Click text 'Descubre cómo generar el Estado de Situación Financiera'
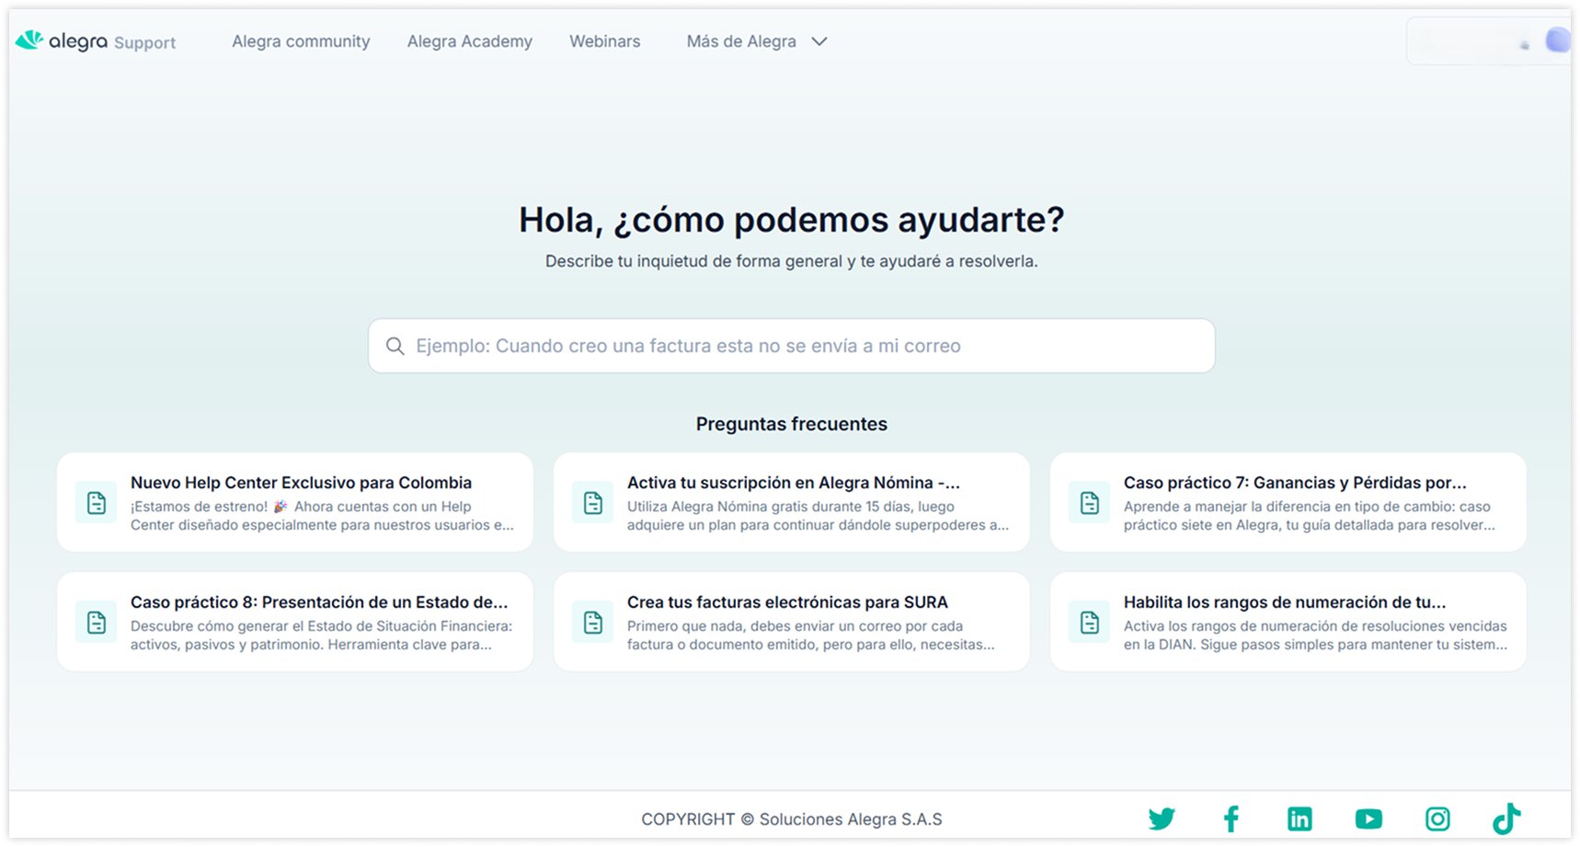The width and height of the screenshot is (1580, 847). point(321,626)
